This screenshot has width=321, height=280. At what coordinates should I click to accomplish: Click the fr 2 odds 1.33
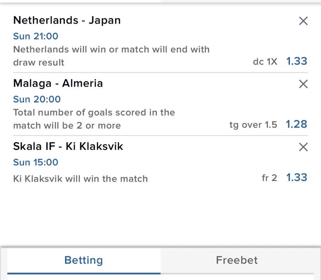point(296,177)
